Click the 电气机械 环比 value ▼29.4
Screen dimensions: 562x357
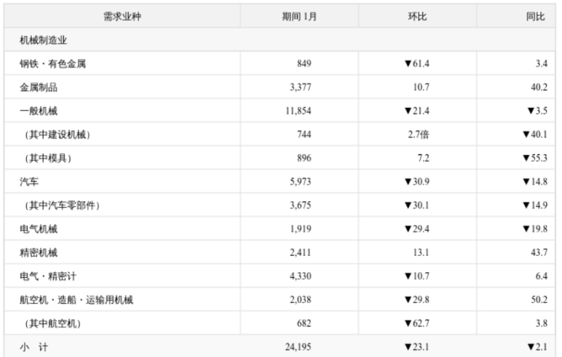coord(417,229)
